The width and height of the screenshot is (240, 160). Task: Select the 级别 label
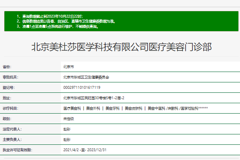(7, 119)
